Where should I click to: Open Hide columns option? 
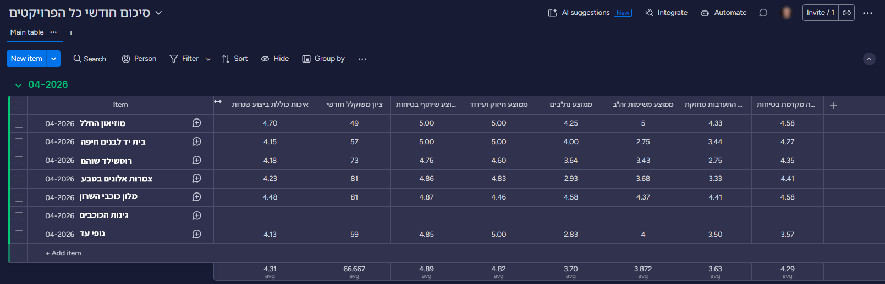(275, 59)
